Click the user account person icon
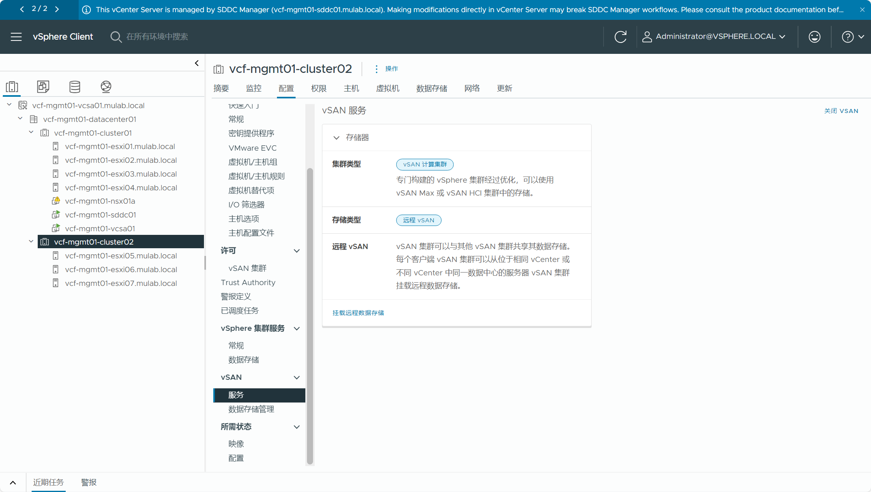 click(x=647, y=37)
